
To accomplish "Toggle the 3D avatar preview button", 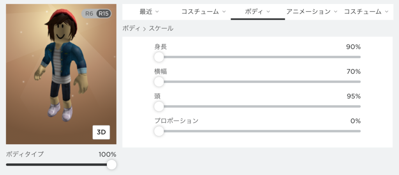I will (101, 132).
